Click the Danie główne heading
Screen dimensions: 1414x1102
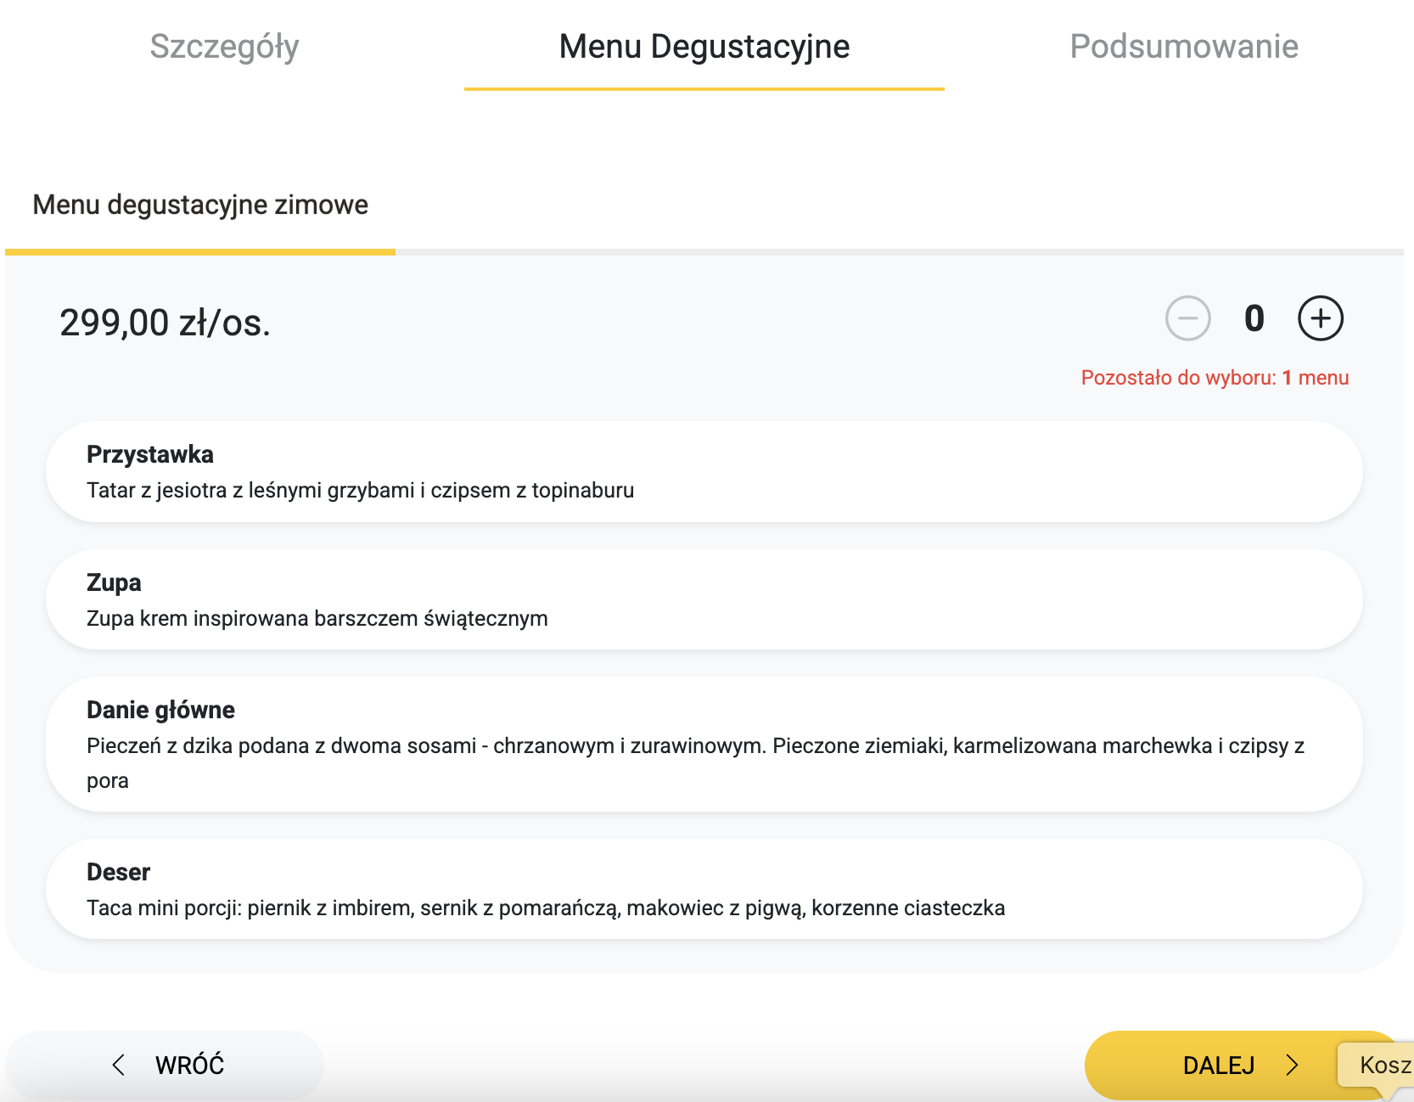coord(160,710)
